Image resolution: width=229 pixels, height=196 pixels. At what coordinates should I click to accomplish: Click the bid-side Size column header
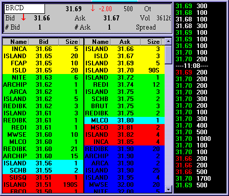[x=71, y=42]
